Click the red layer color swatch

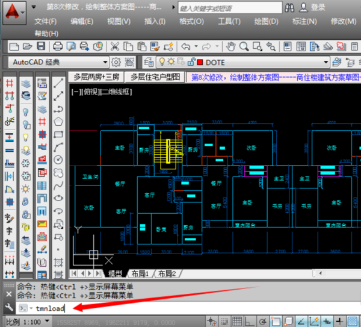(x=200, y=62)
